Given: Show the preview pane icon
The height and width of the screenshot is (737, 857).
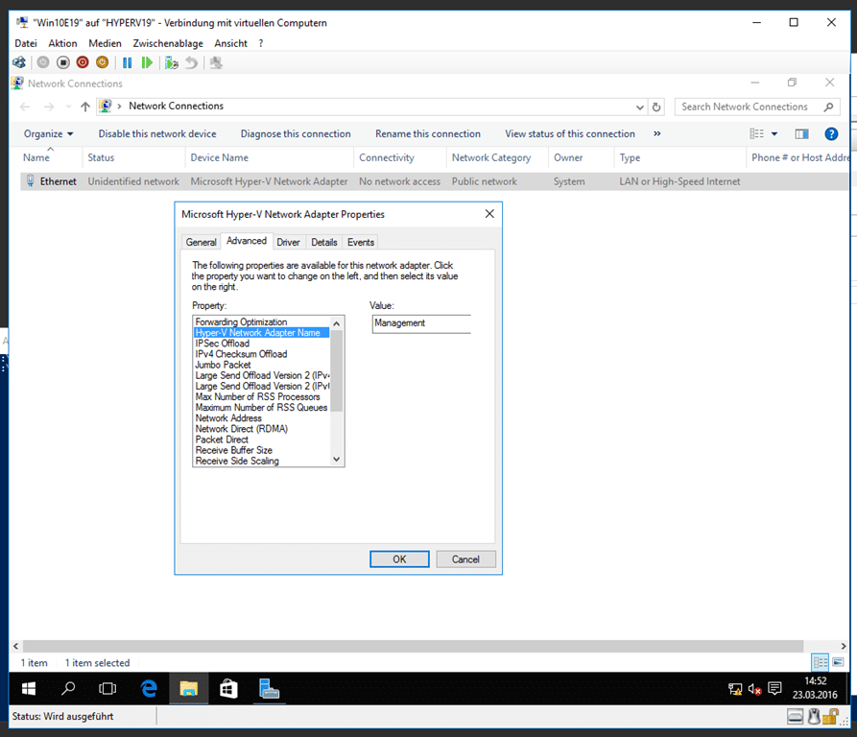Looking at the screenshot, I should pos(801,133).
